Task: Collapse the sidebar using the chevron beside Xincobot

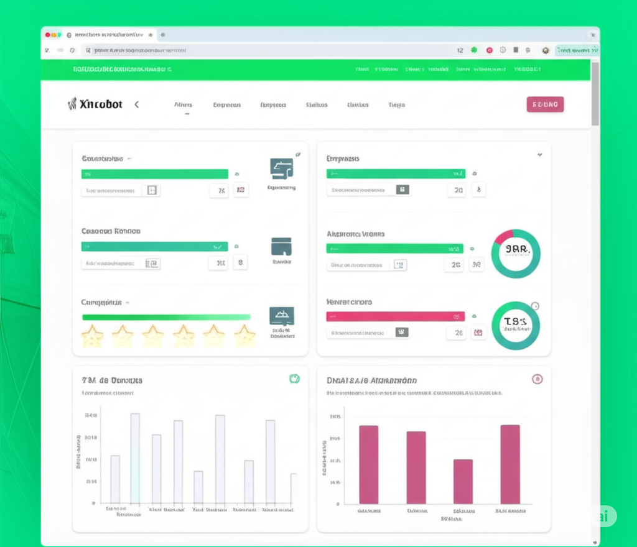Action: 137,104
